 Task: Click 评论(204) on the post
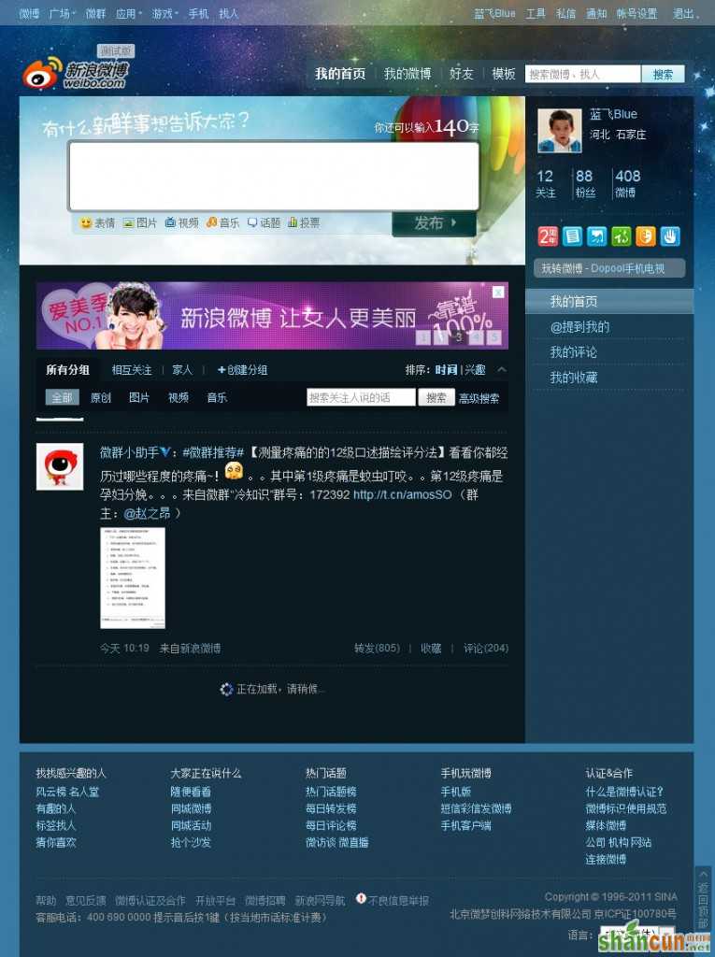[x=486, y=649]
